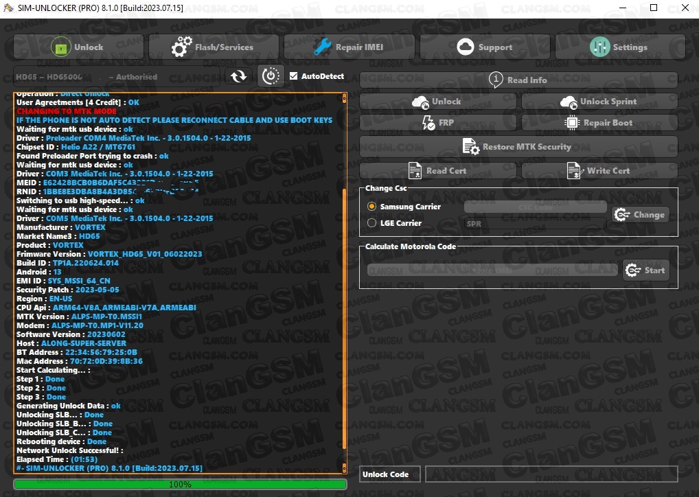699x497 pixels.
Task: Click the Read Cert button
Action: pyautogui.click(x=438, y=171)
